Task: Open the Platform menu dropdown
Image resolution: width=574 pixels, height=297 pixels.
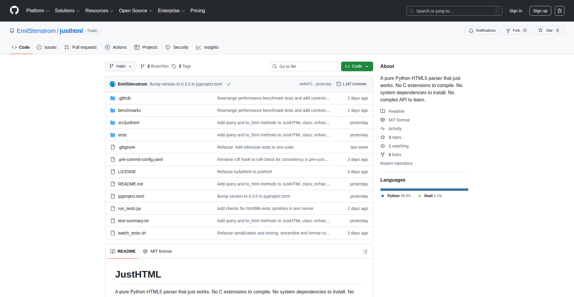Action: (x=38, y=11)
